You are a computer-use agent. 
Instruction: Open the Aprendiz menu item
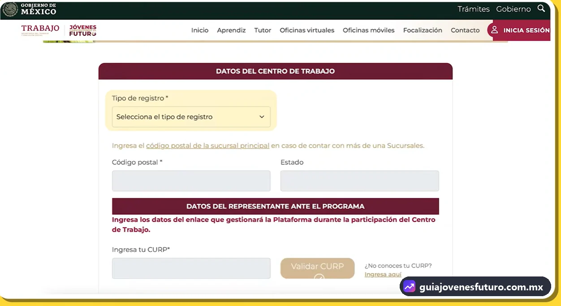click(231, 30)
